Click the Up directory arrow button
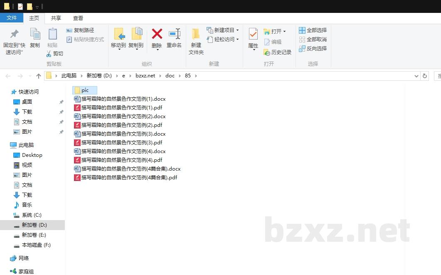The image size is (441, 275). [39, 76]
